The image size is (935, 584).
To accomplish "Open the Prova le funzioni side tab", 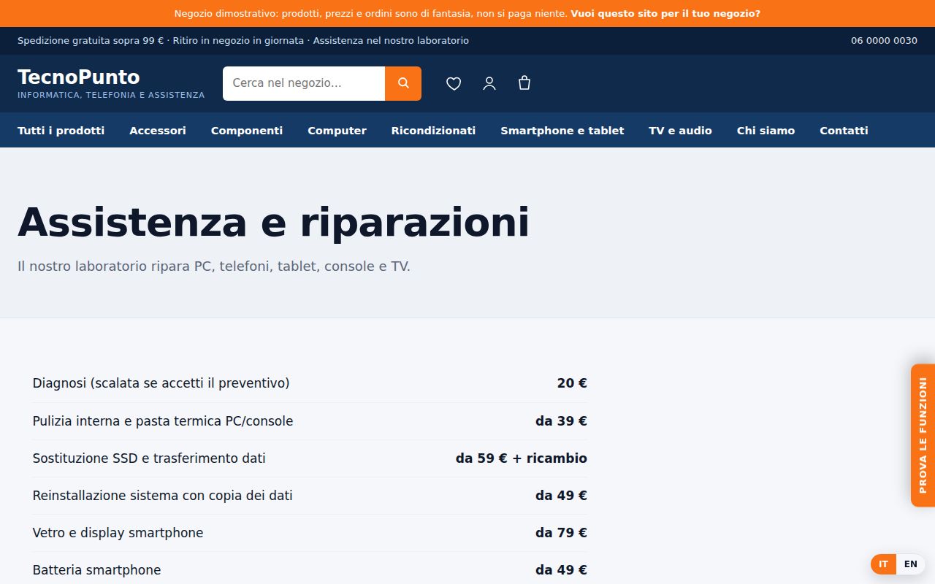I will point(923,435).
